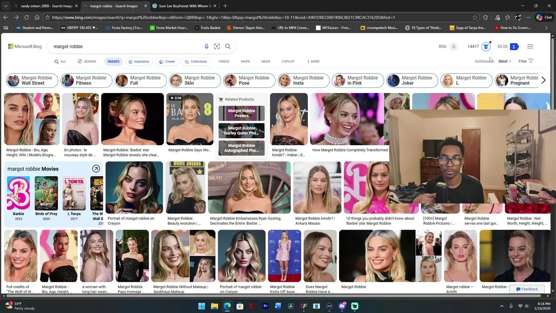This screenshot has height=313, width=556.
Task: Open DaVinci Resolve taskbar icon
Action: click(x=291, y=306)
